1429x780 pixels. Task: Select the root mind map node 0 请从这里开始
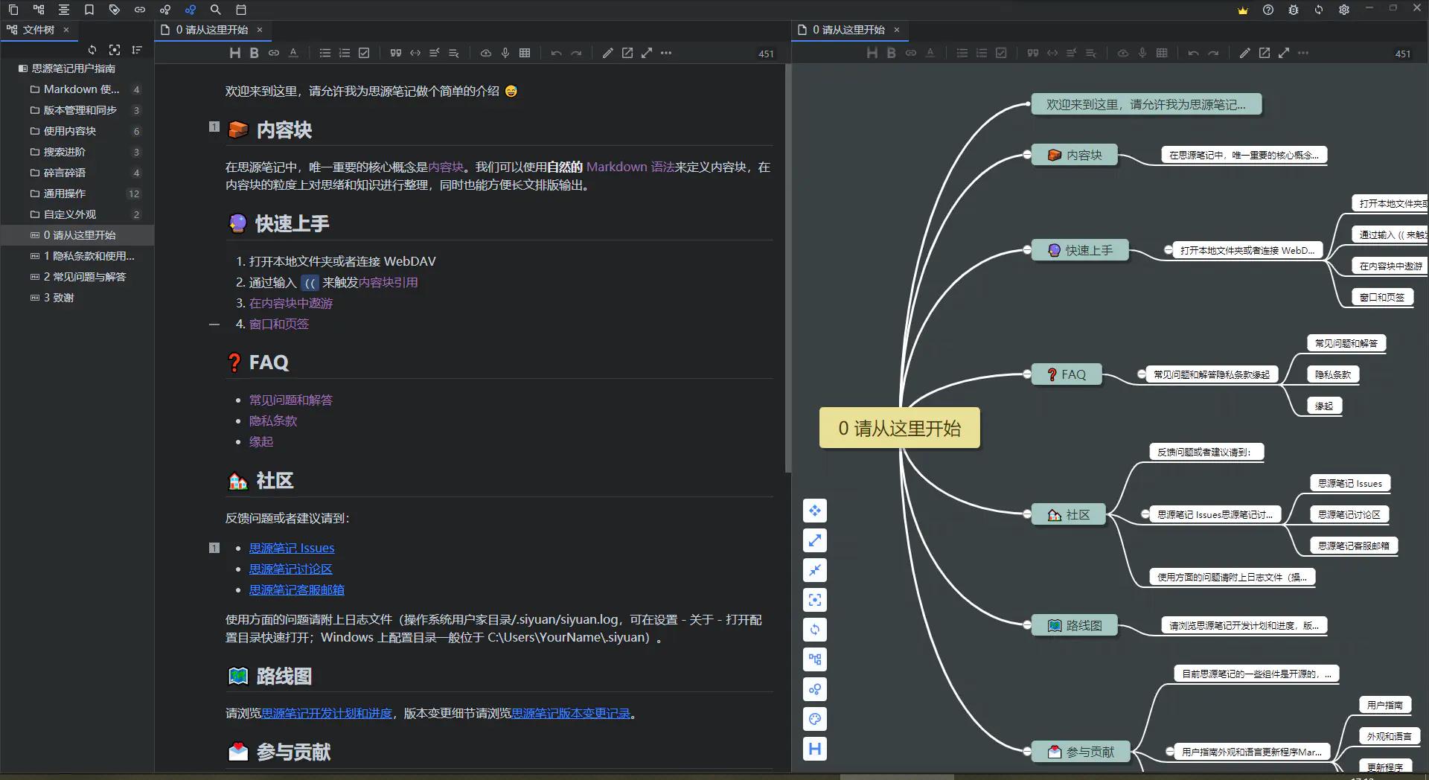[x=900, y=428]
